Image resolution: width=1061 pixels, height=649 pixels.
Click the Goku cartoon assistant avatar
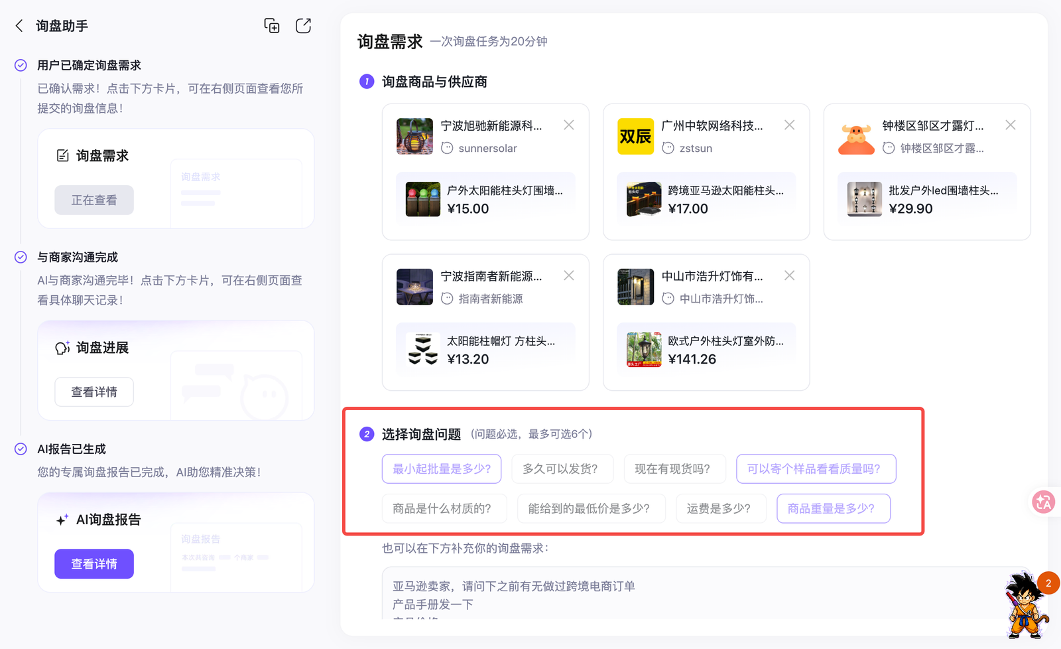point(1025,605)
